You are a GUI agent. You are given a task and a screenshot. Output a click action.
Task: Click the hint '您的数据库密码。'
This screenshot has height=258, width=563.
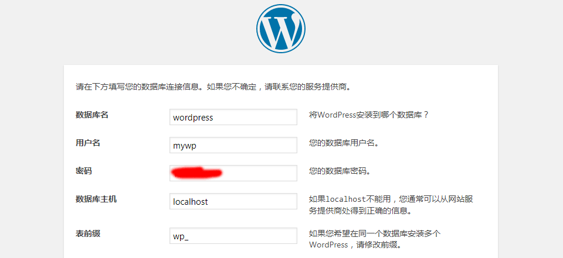pyautogui.click(x=340, y=171)
